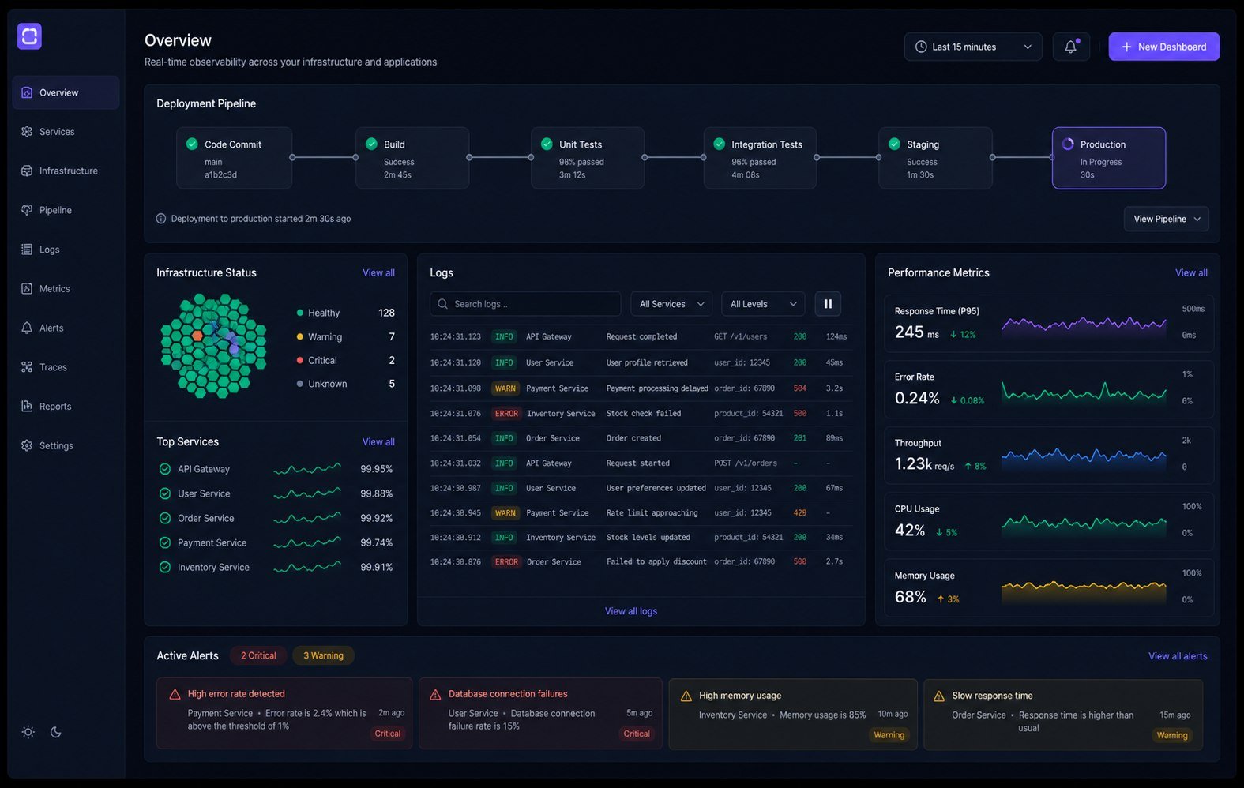Open notifications bell icon
Screen dimensions: 1244x788
[1071, 47]
